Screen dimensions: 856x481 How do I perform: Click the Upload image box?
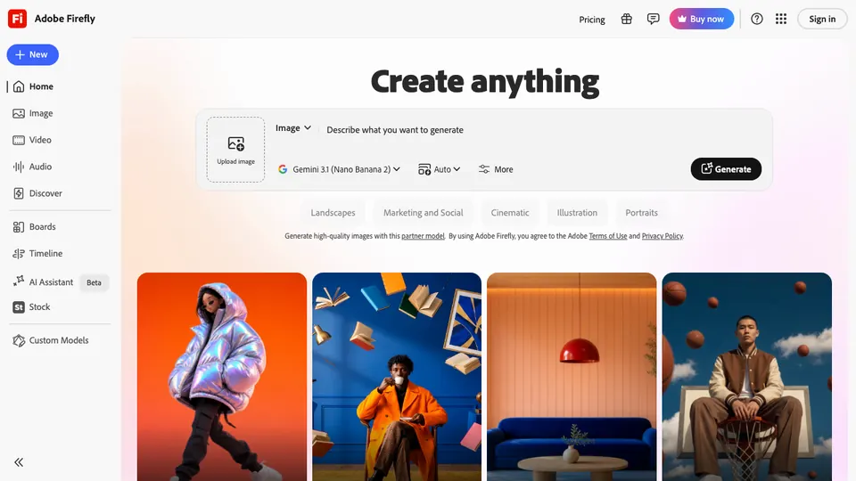click(x=235, y=150)
